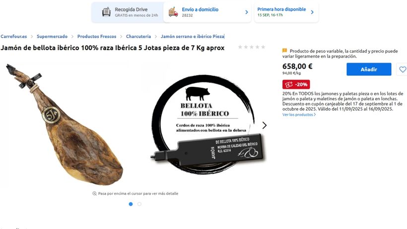Expand the Envío a domicilio chevron
The width and height of the screenshot is (407, 229).
tap(247, 12)
